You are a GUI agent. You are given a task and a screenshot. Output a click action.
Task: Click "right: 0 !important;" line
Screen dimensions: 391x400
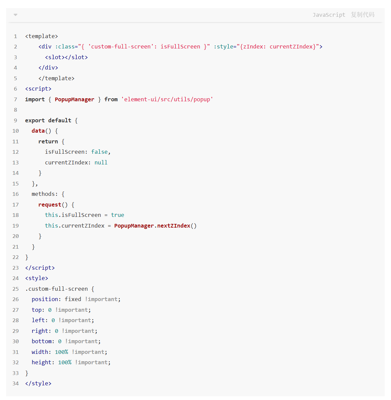[x=64, y=331]
